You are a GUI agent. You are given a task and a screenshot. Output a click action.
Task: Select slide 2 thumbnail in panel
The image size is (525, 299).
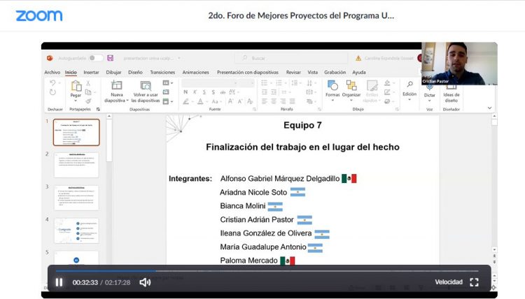pos(76,165)
